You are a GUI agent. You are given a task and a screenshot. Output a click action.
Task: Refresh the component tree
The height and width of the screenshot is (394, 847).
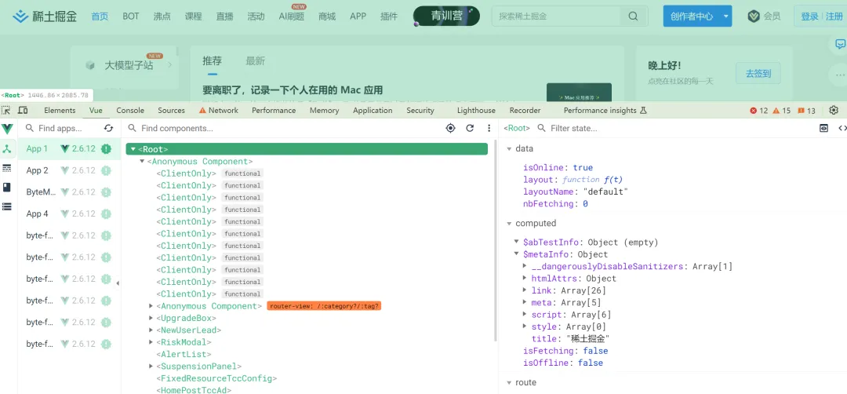[x=470, y=128]
